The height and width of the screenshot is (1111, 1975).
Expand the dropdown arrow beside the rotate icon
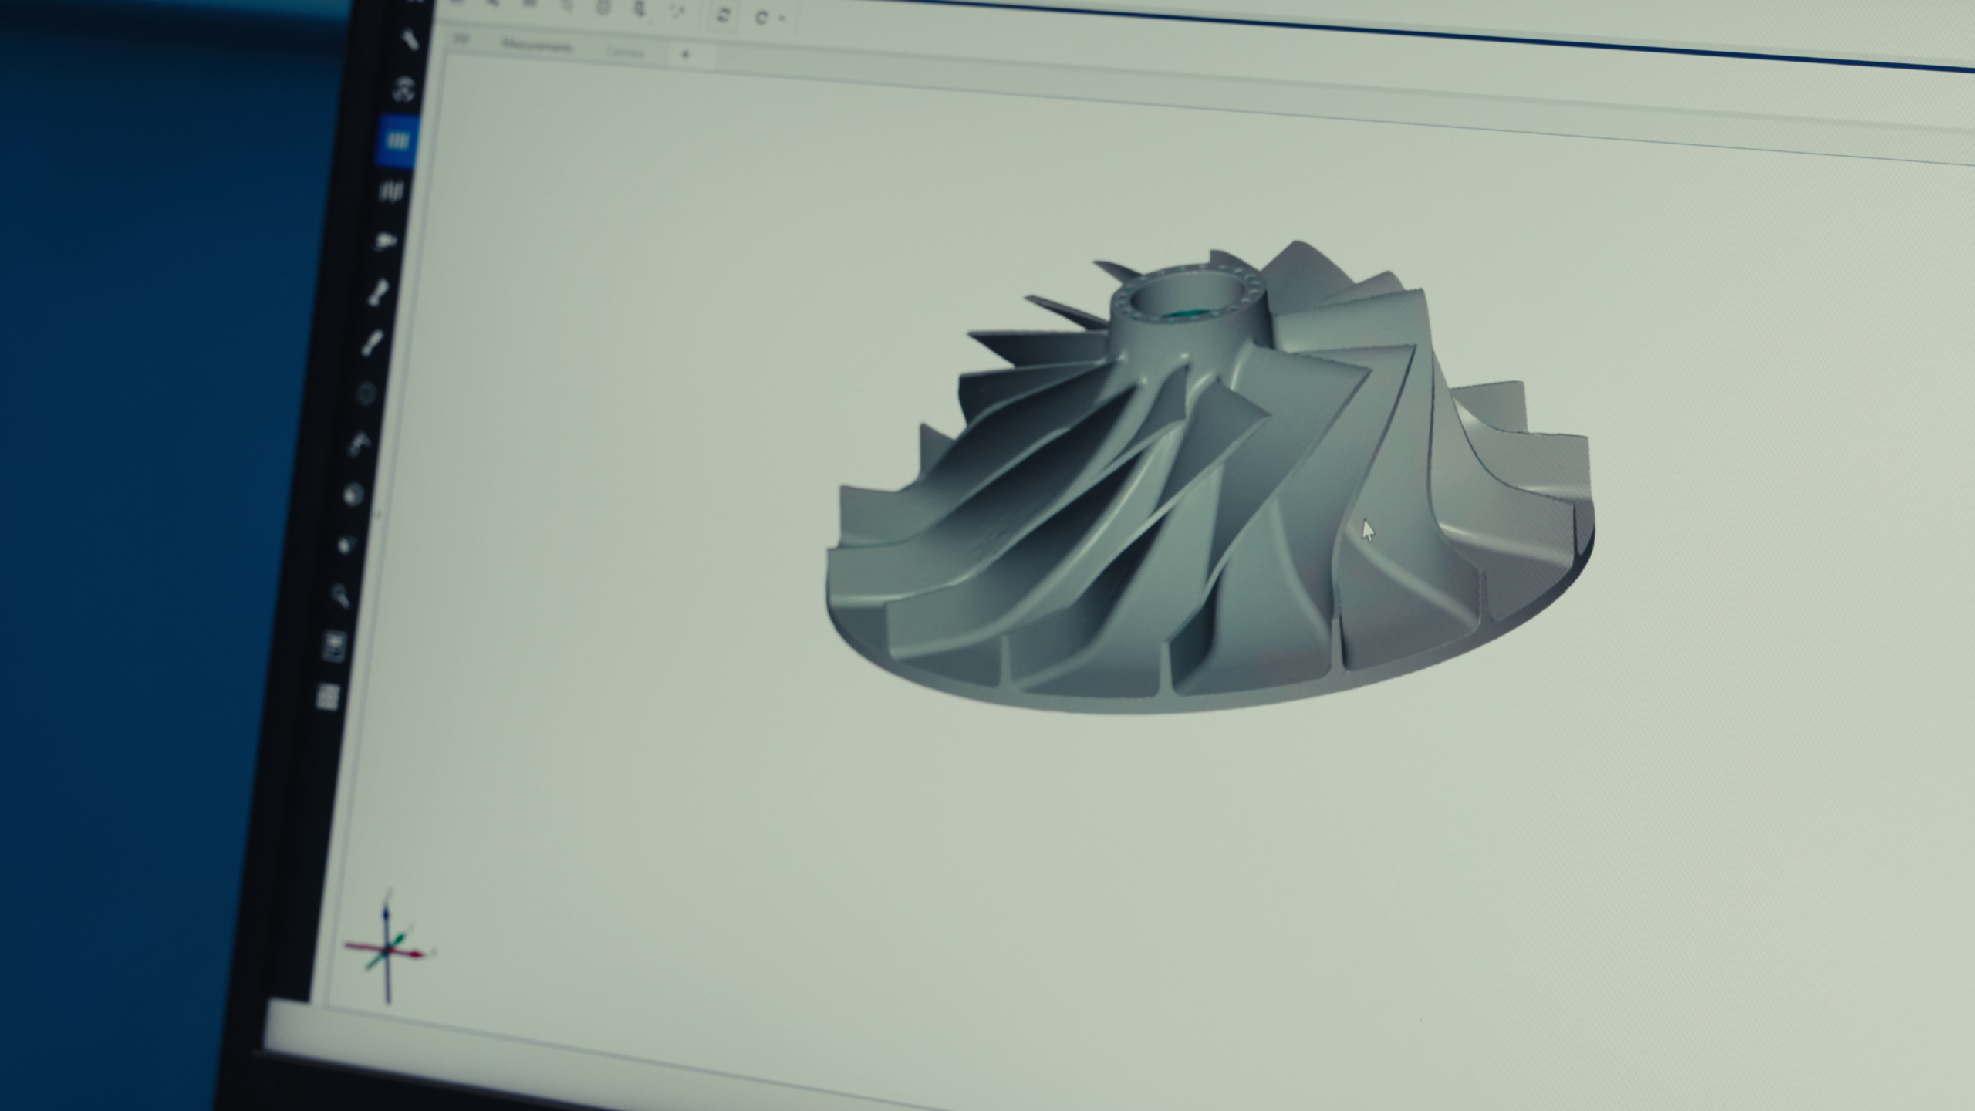pos(782,18)
